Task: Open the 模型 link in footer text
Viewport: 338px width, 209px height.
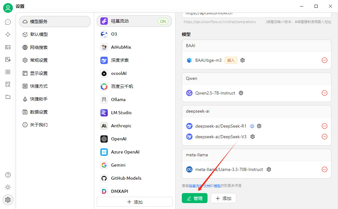Action: (x=217, y=186)
